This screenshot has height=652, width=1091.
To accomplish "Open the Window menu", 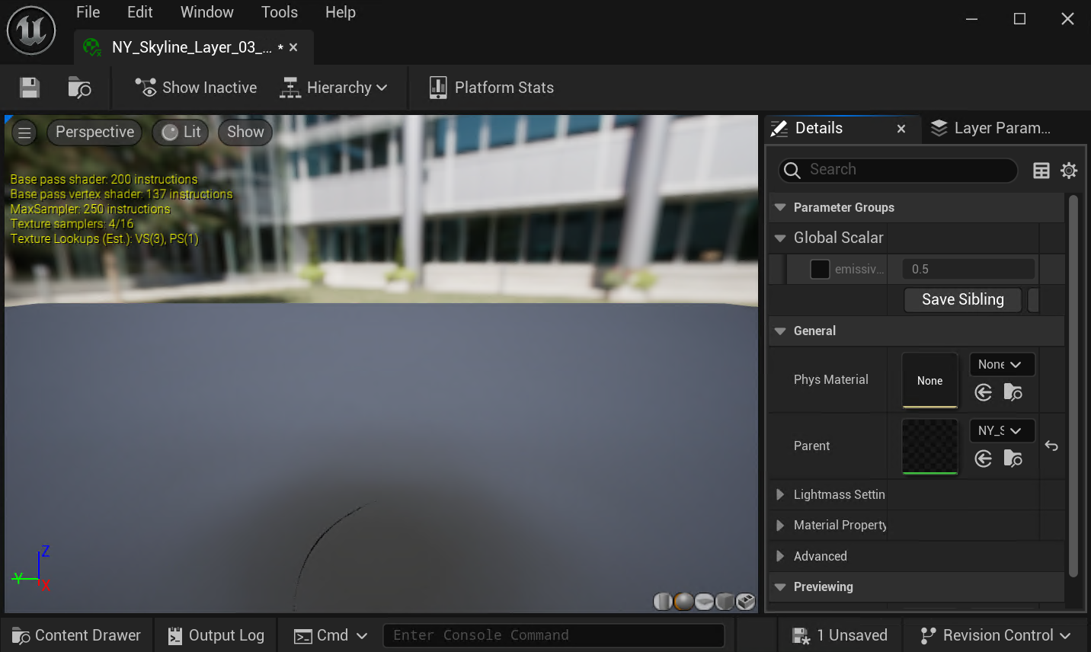I will [207, 12].
